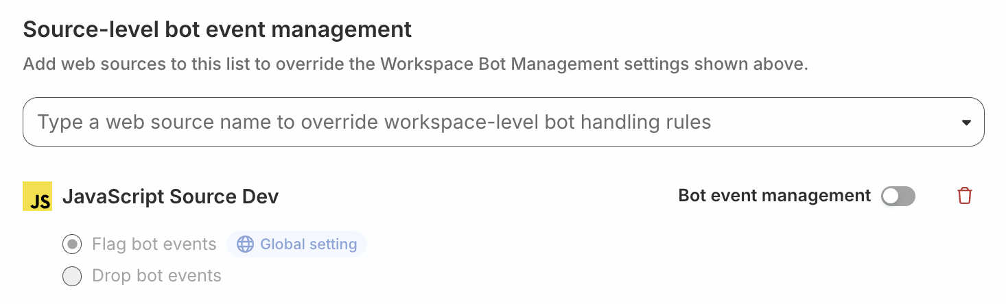
Task: Click the yellow JS source icon
Action: pos(37,197)
